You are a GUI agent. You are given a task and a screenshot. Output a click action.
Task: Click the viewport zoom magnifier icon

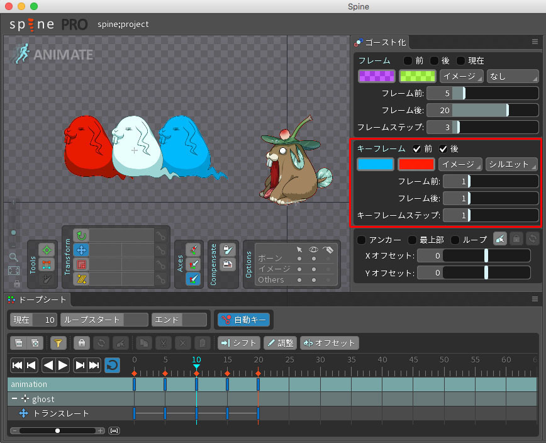point(14,257)
